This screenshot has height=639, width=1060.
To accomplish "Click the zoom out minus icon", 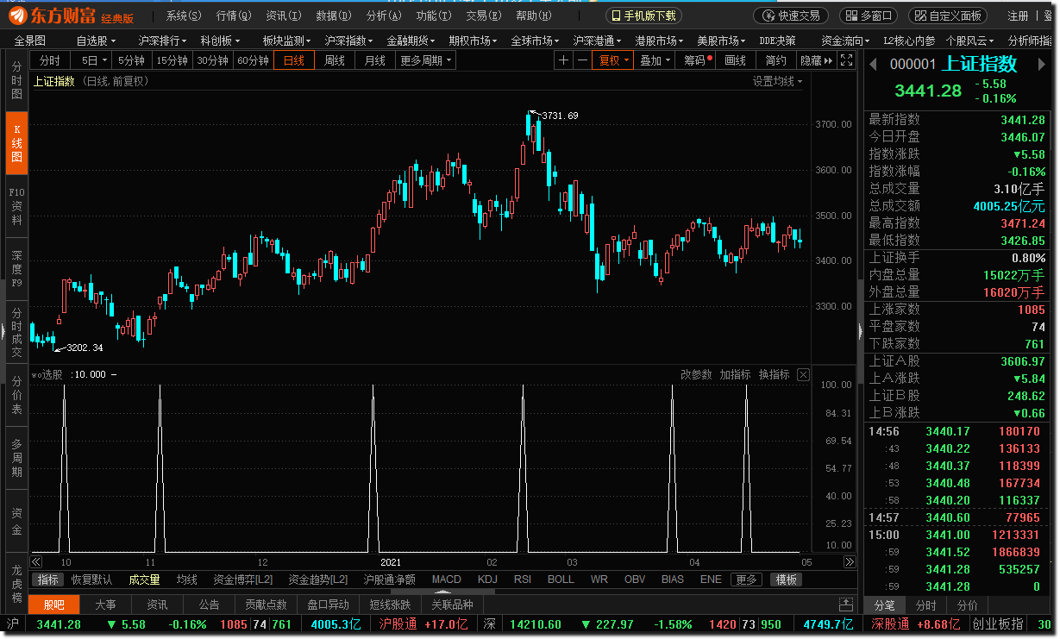I will (x=582, y=60).
